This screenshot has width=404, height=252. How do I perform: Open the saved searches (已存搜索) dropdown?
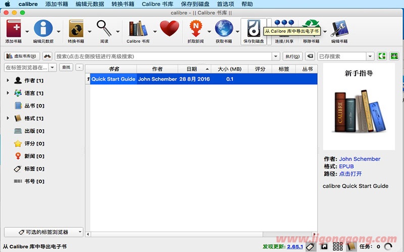coord(370,56)
